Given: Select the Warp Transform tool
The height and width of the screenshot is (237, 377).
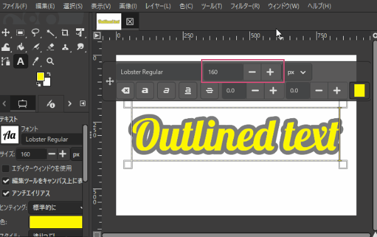Looking at the screenshot, I should click(6, 47).
